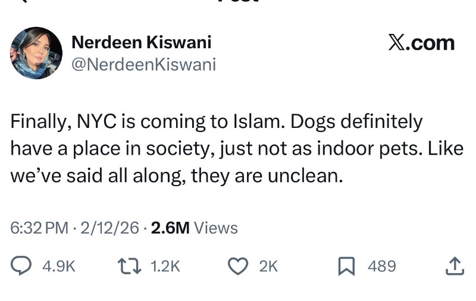View analytics via 2.6M Views
476x301 pixels.
(x=195, y=228)
